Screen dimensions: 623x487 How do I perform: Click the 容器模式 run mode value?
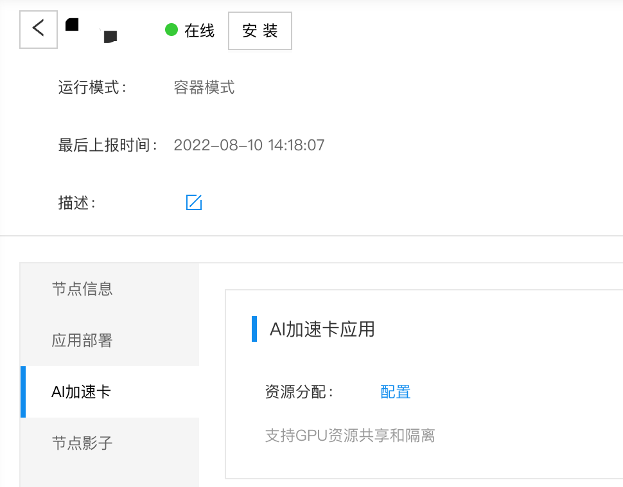(204, 87)
